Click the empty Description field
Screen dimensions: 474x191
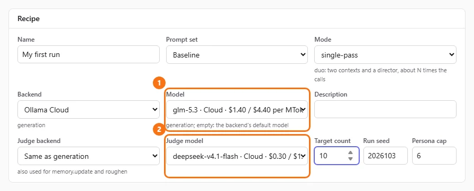pos(385,109)
